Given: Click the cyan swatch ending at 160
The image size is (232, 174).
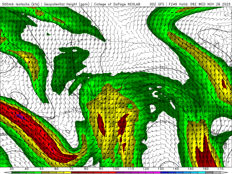Looking at the screenshot, I should click(202, 173).
